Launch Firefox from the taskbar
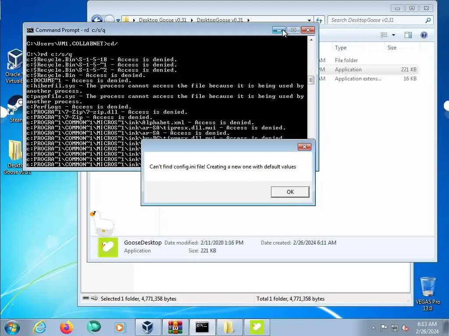449x336 pixels. click(67, 327)
